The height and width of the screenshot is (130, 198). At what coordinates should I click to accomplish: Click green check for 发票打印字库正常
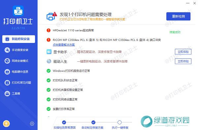pos(49,109)
